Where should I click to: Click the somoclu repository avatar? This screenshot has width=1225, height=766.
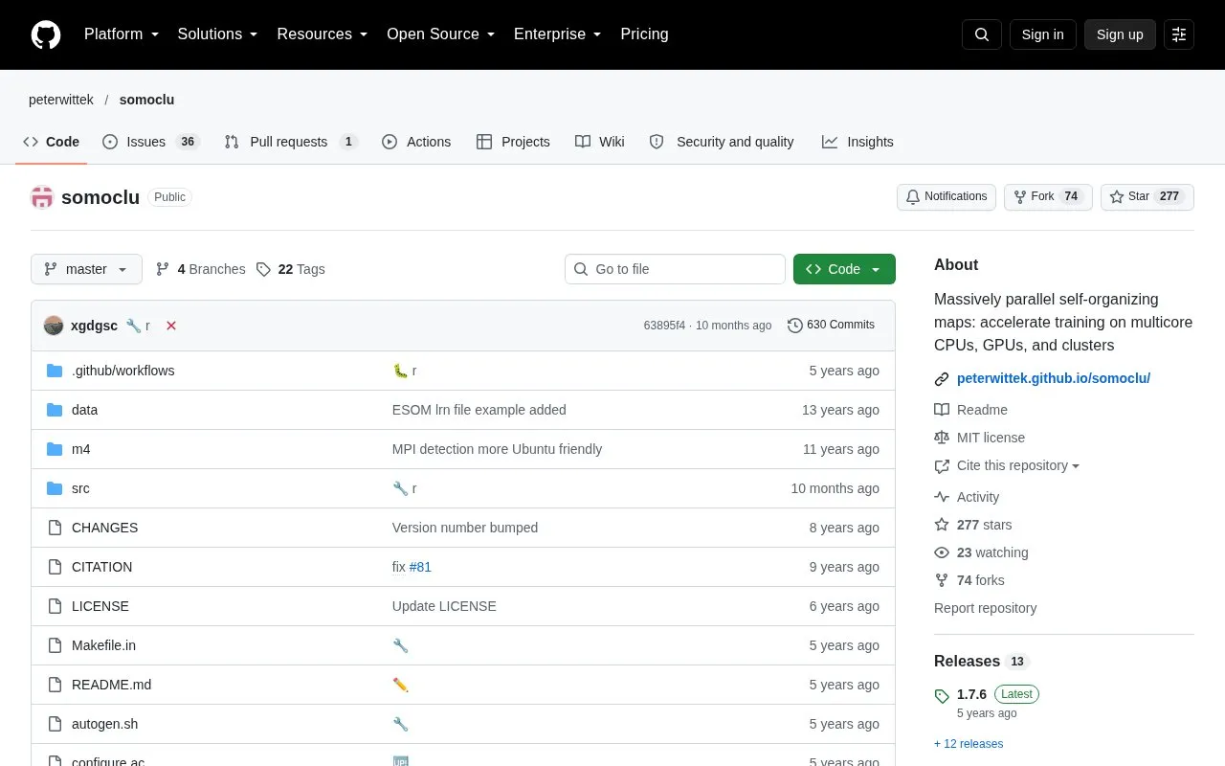[42, 197]
